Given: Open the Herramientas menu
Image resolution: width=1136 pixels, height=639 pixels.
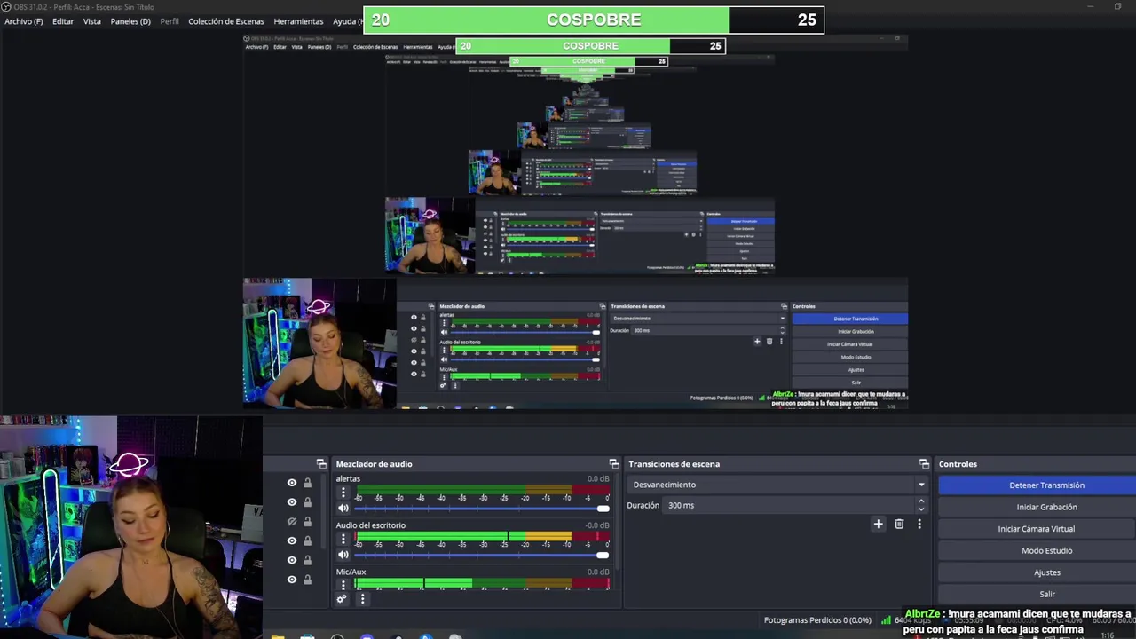Looking at the screenshot, I should click(298, 21).
